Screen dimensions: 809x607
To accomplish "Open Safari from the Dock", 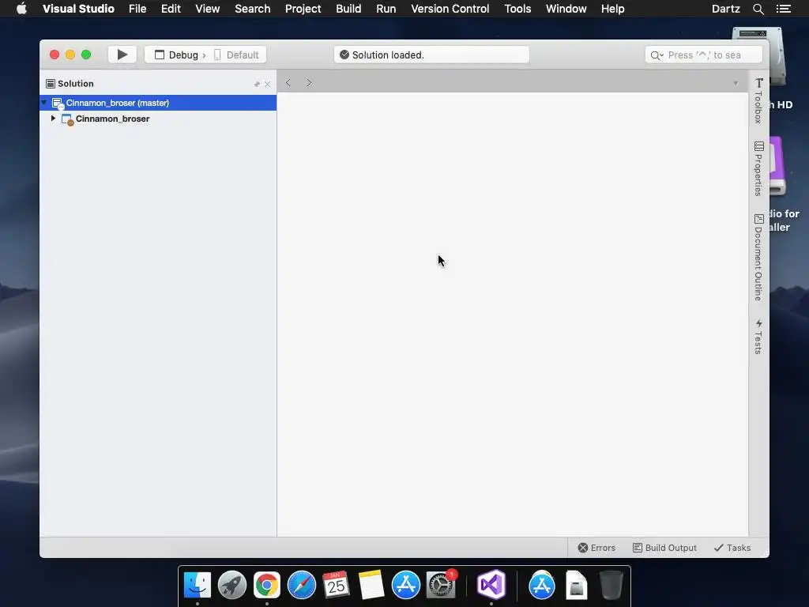I will pyautogui.click(x=302, y=585).
